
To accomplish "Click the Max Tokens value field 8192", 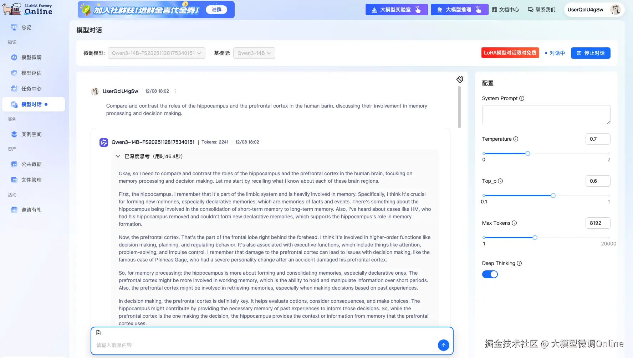I will (598, 223).
